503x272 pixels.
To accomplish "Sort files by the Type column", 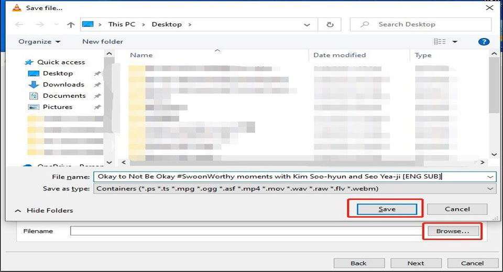I will click(x=423, y=55).
